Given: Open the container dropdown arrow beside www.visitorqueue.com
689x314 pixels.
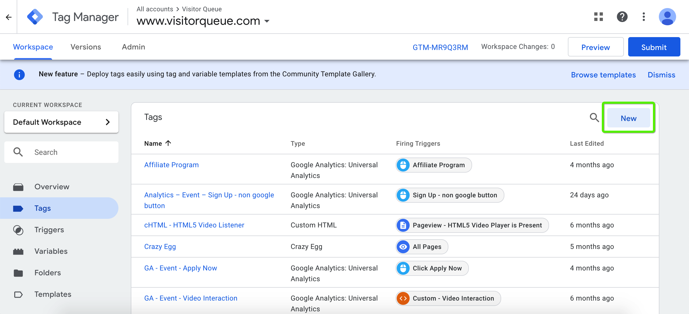Looking at the screenshot, I should (x=267, y=21).
